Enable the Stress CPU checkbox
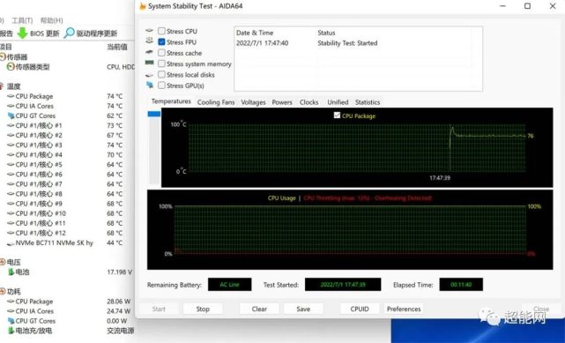The image size is (565, 343). [162, 31]
